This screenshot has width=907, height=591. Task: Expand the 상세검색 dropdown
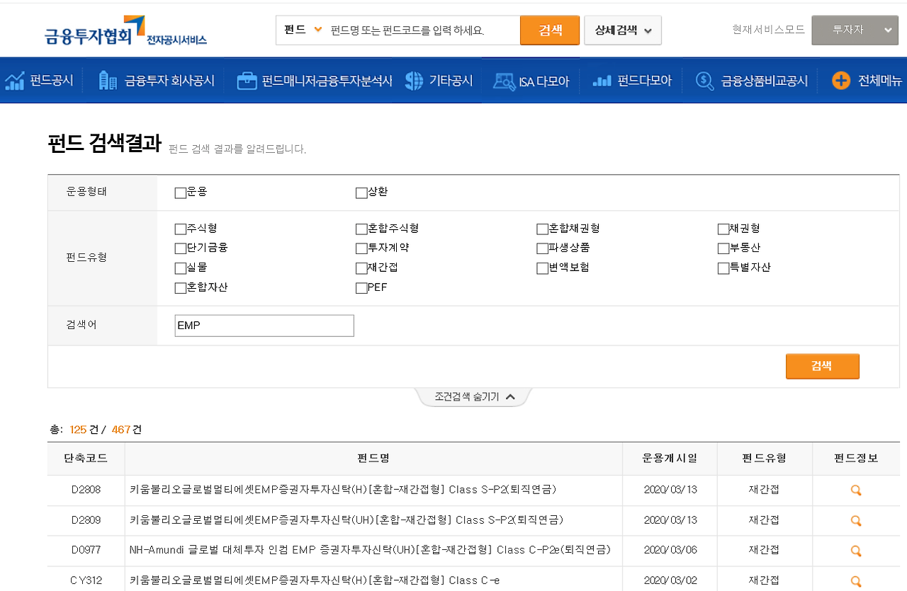pyautogui.click(x=622, y=30)
